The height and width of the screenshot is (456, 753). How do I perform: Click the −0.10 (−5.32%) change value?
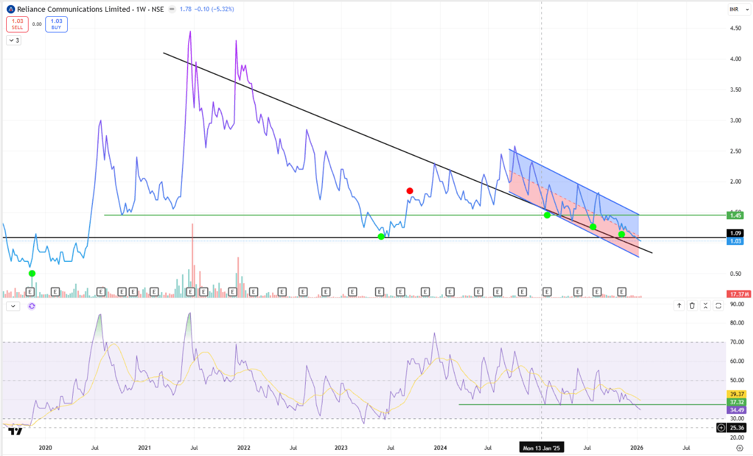(215, 10)
